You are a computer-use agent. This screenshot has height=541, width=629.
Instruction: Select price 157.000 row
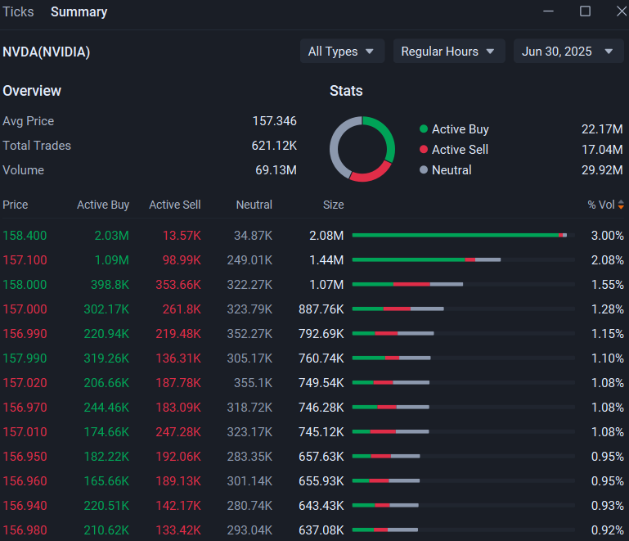(x=313, y=309)
